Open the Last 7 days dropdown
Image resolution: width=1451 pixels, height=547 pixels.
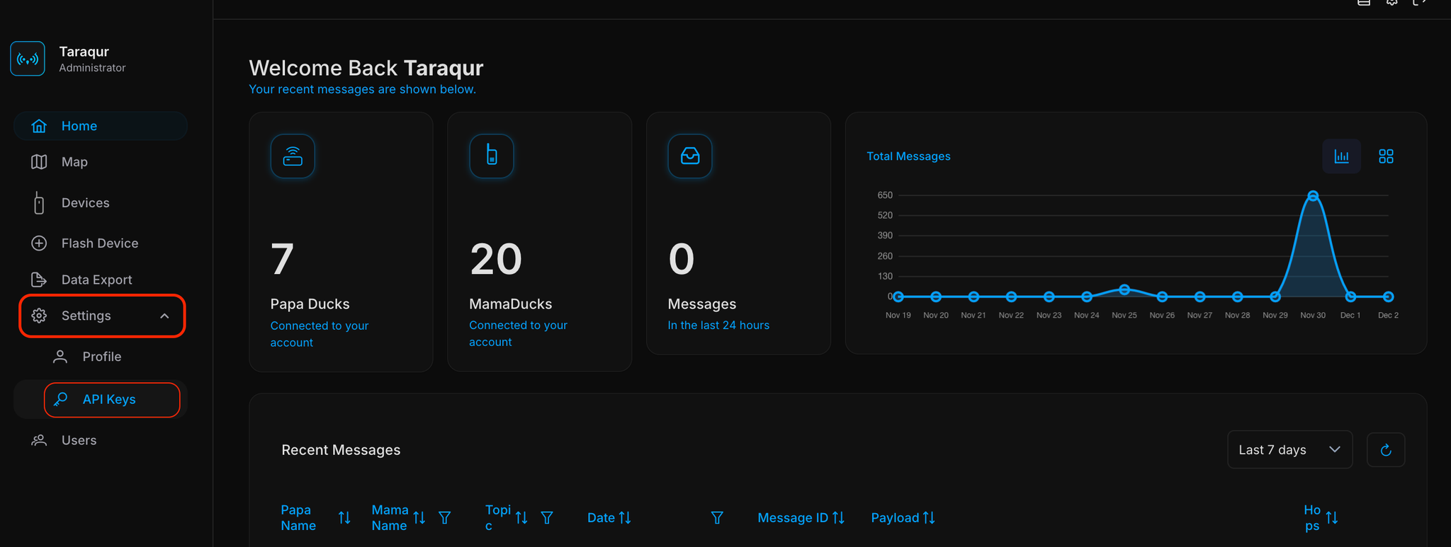point(1290,450)
